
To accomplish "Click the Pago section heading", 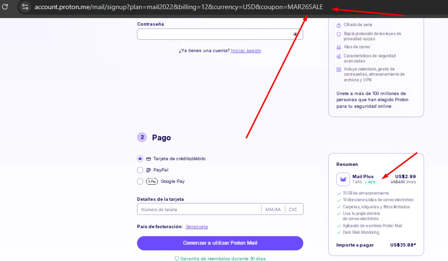I will (161, 138).
